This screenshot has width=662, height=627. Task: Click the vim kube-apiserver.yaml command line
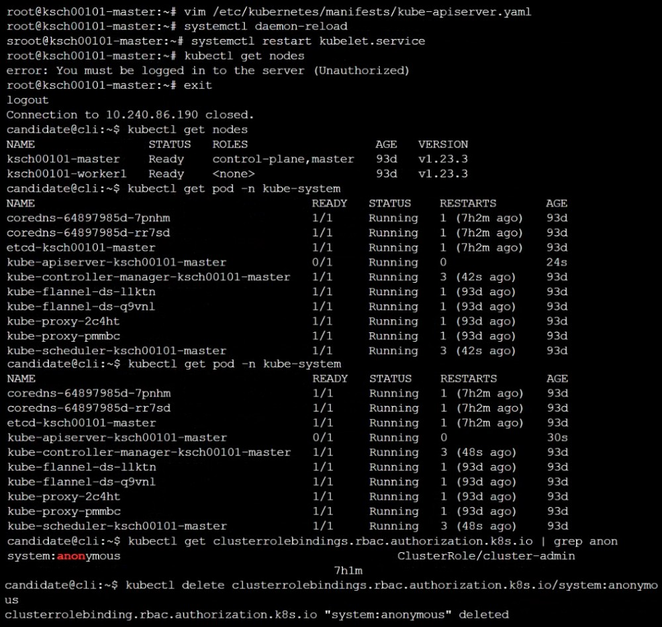(357, 12)
